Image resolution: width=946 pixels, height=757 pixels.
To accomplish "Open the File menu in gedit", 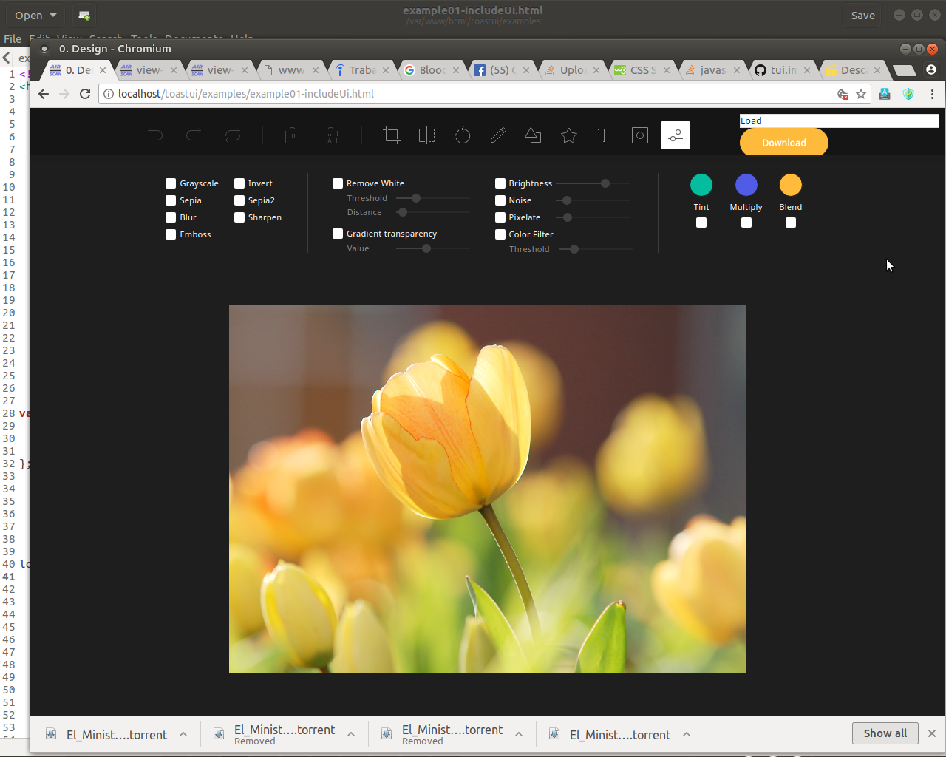I will point(12,38).
